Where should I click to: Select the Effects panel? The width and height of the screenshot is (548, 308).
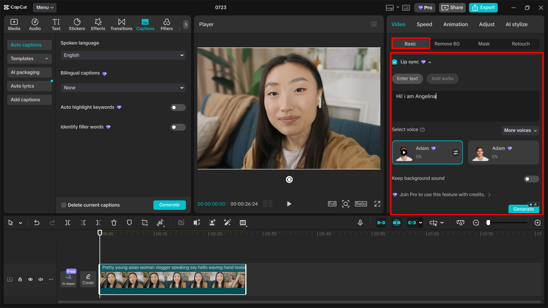click(98, 24)
